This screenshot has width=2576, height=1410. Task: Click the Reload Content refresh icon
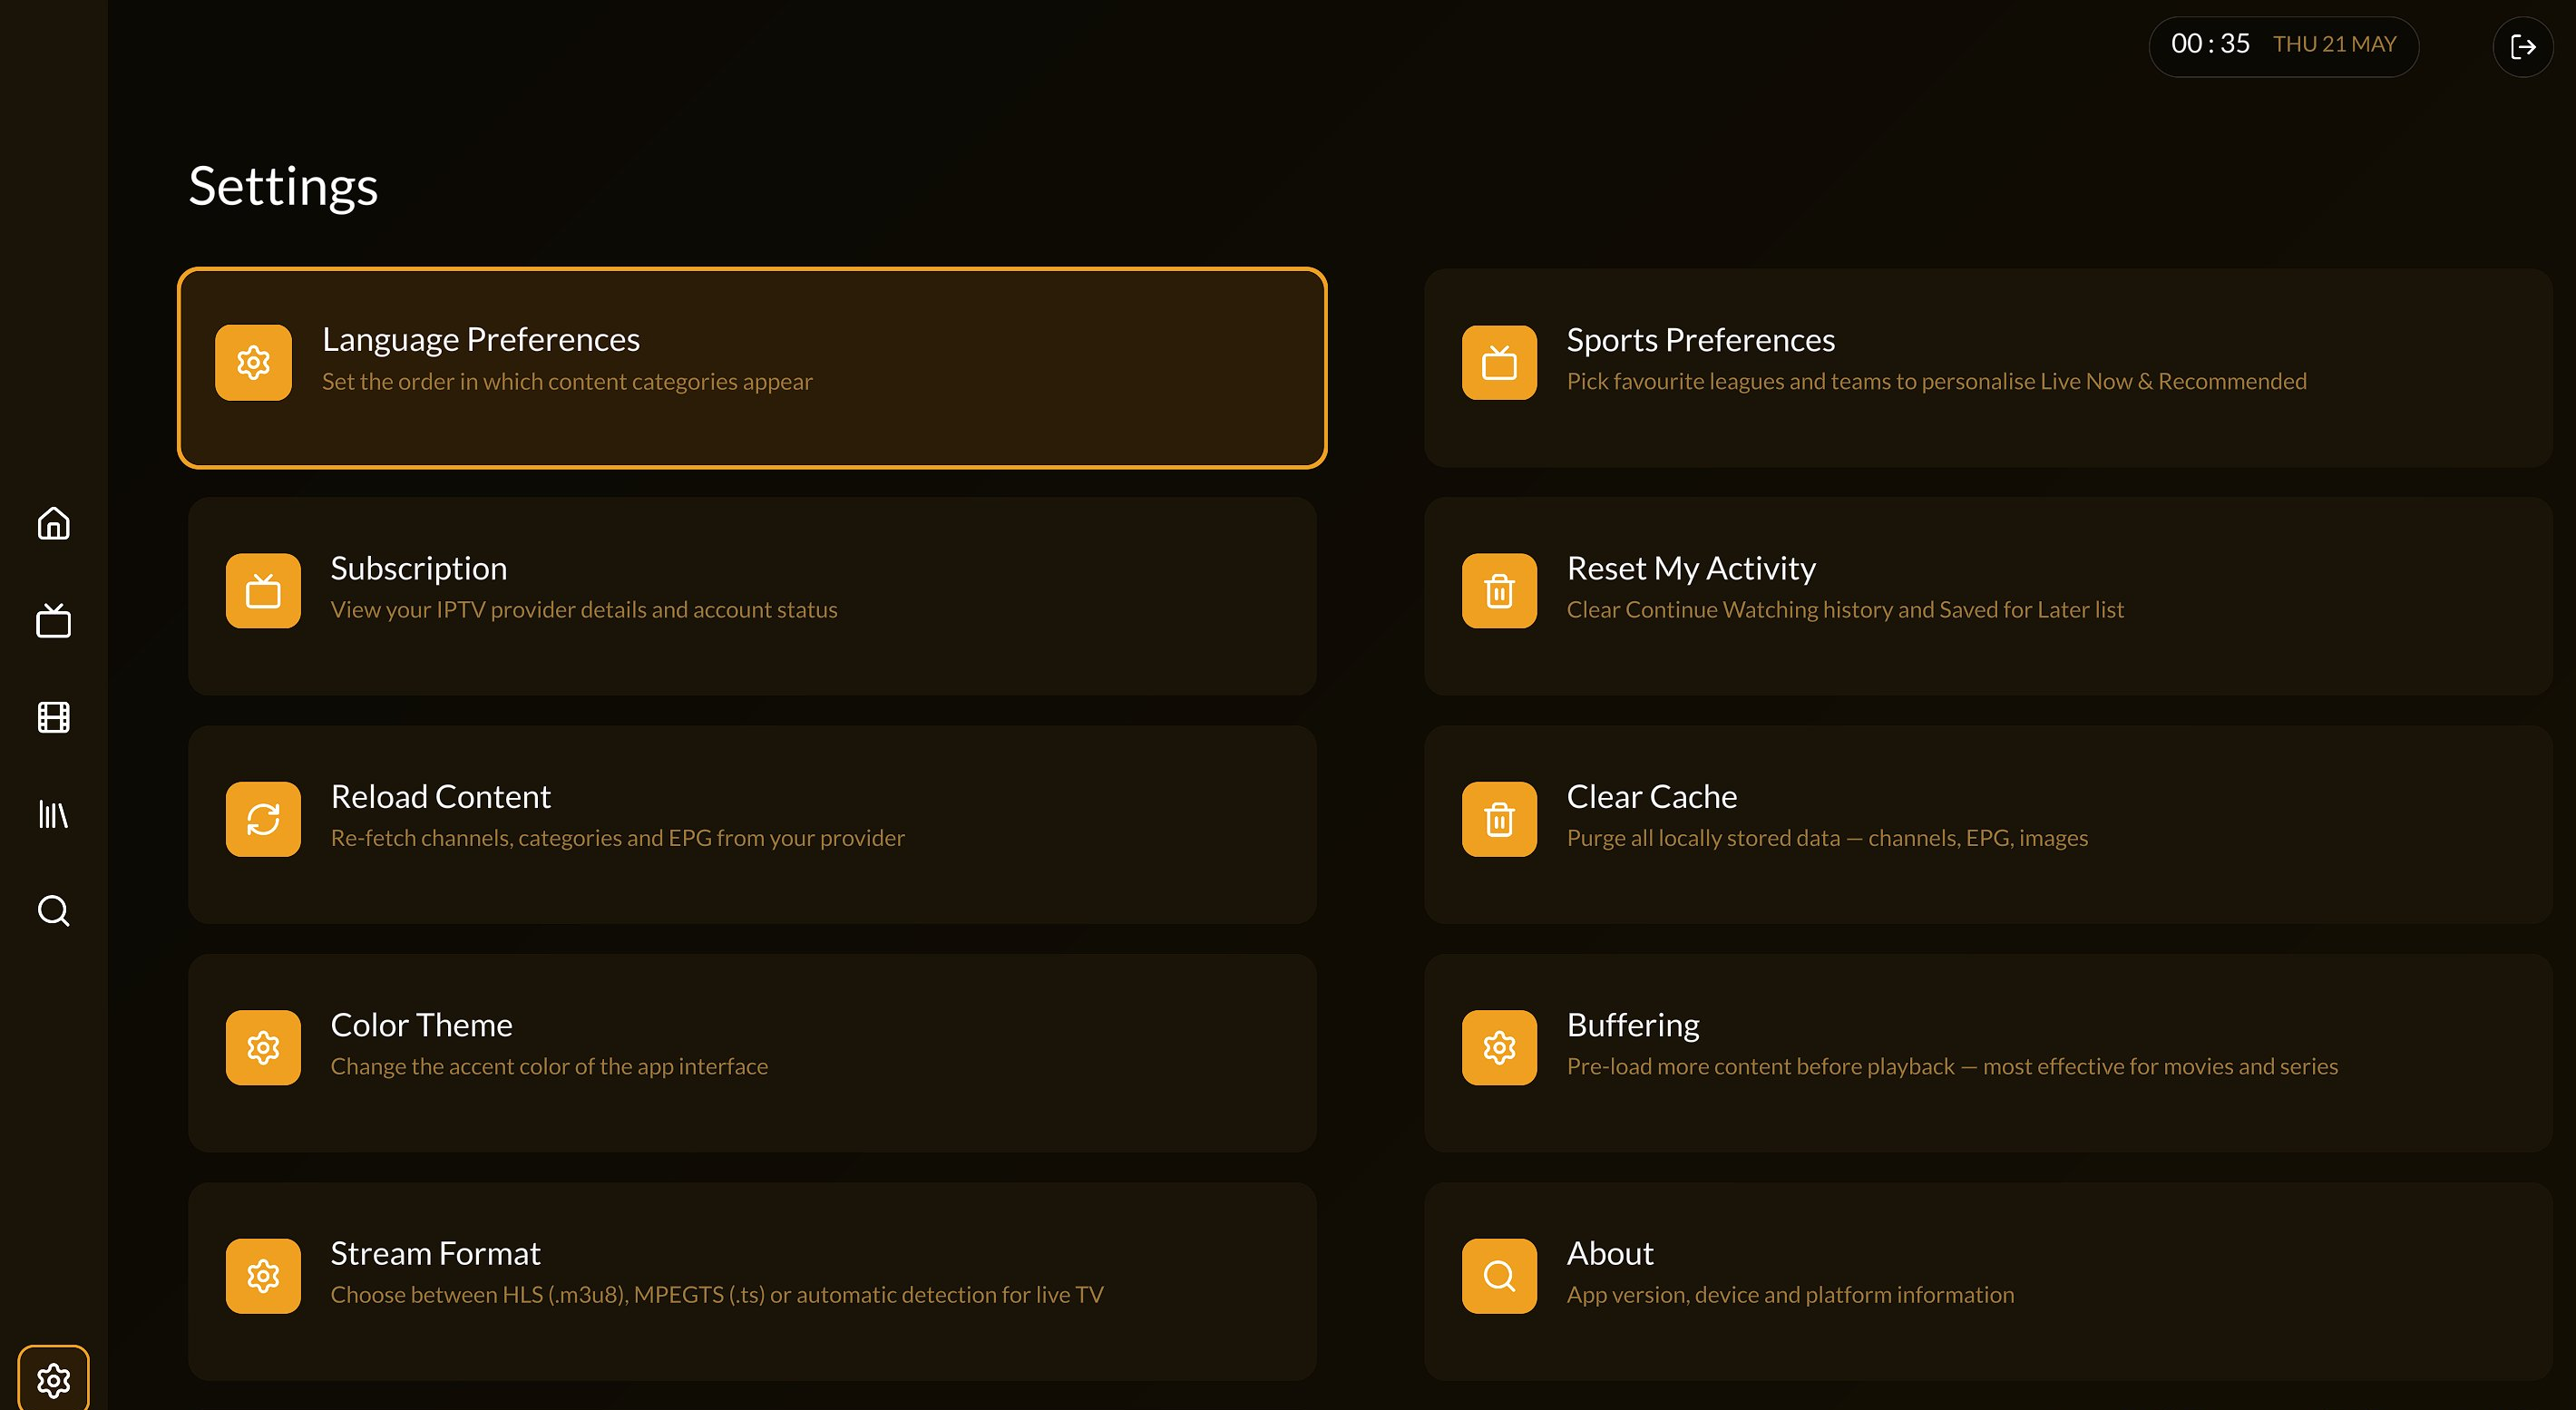263,819
